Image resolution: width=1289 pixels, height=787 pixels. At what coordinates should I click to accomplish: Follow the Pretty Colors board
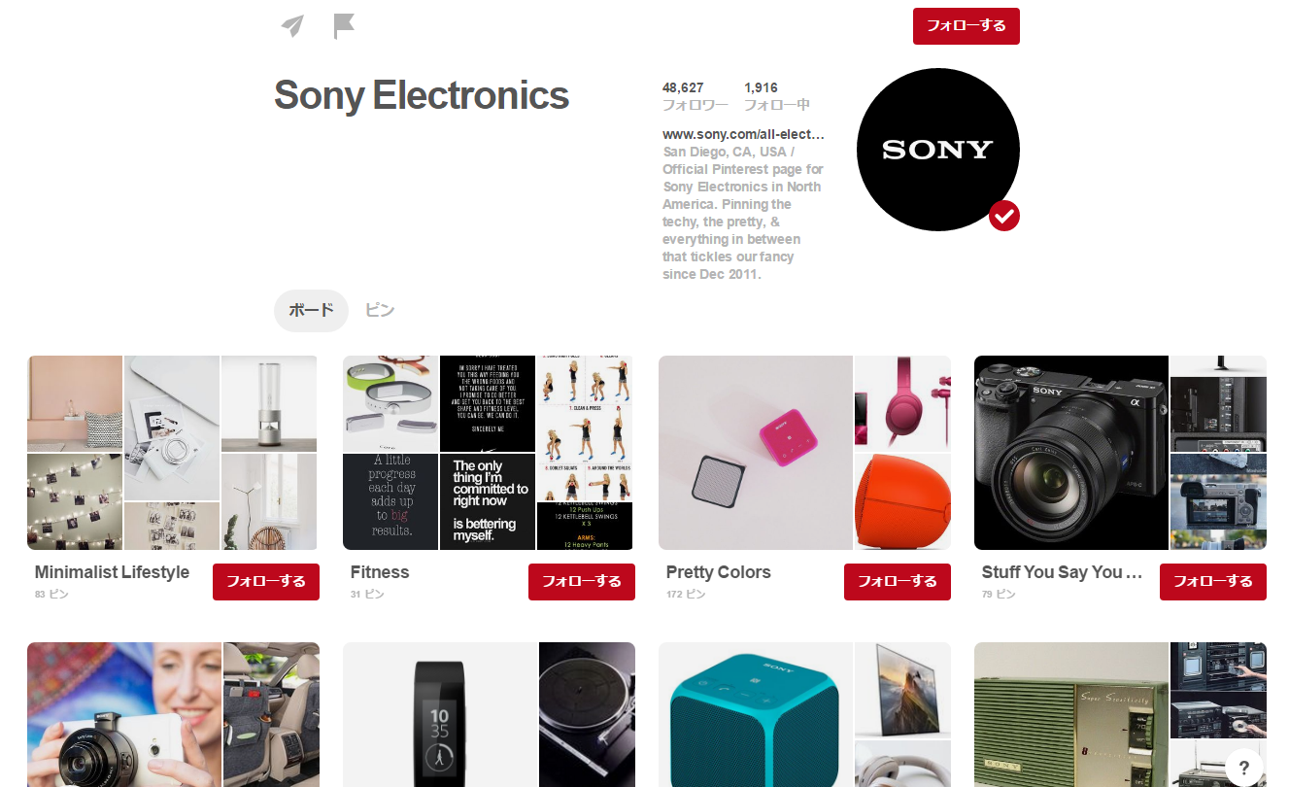coord(898,582)
